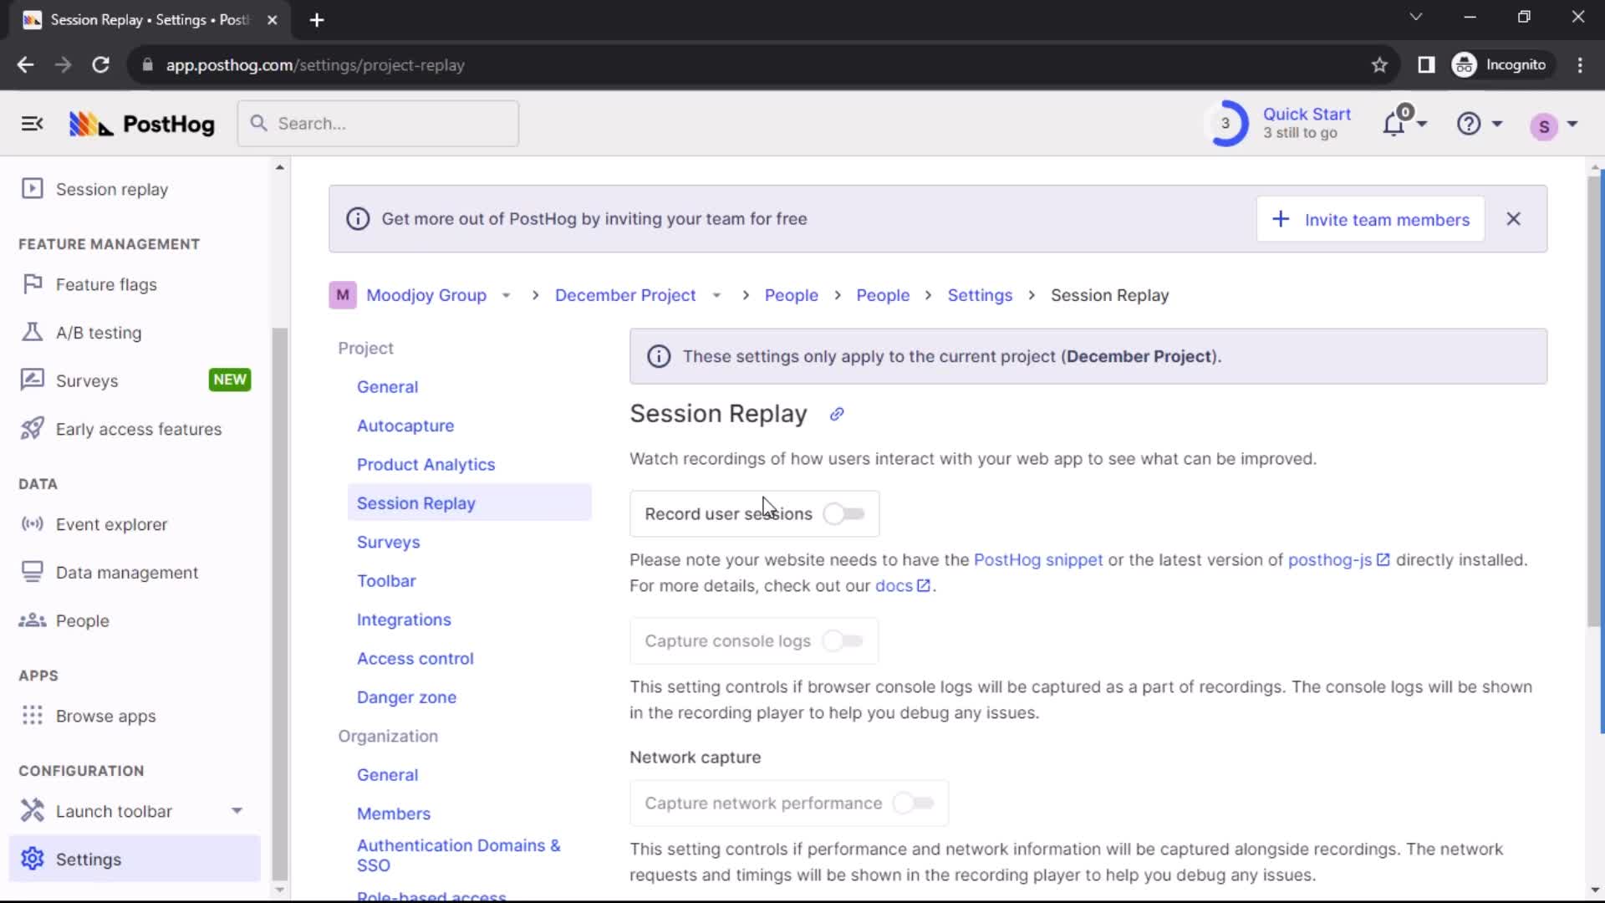Select the People icon
The height and width of the screenshot is (903, 1605).
tap(31, 620)
